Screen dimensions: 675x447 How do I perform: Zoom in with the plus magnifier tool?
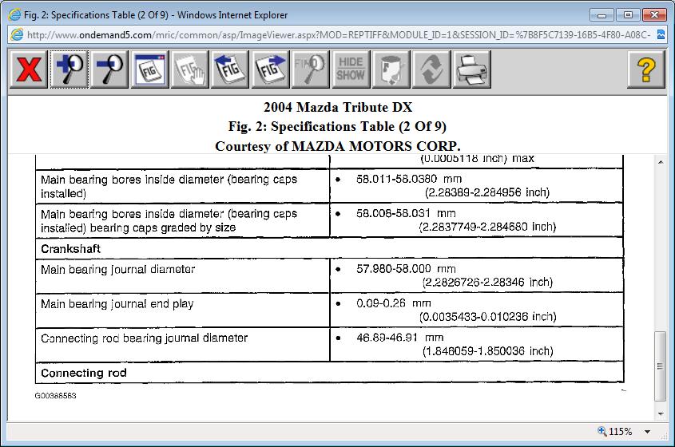(x=69, y=70)
